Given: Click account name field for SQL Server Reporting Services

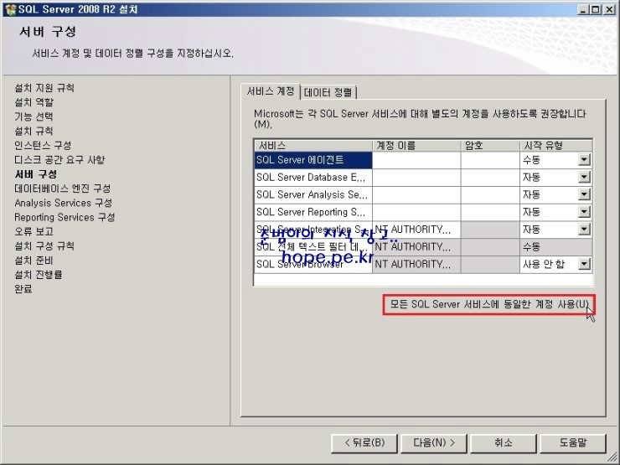Looking at the screenshot, I should 416,212.
